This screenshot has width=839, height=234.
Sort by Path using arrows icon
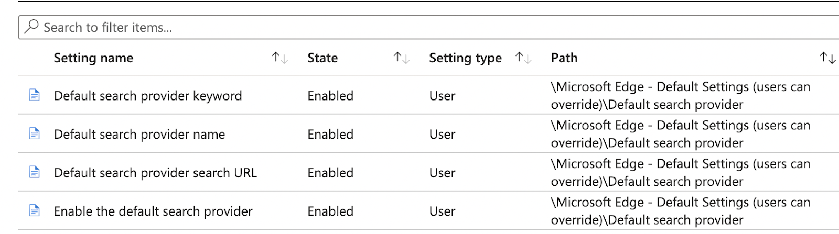827,58
